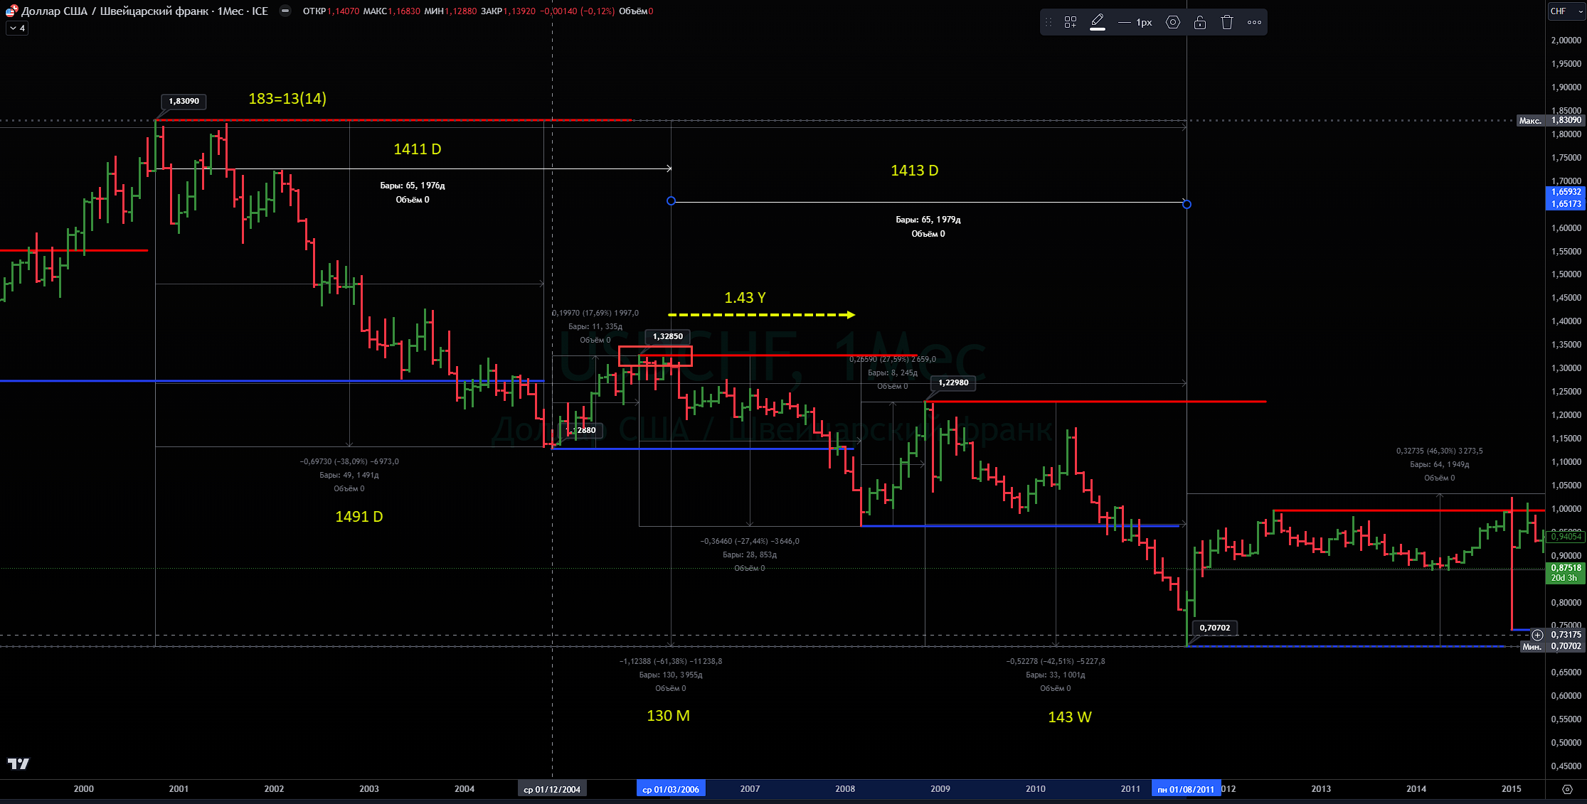Expand the collapsed indicators legend showing 4

(17, 28)
